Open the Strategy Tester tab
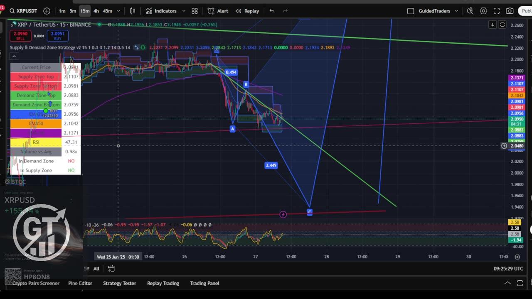The image size is (532, 299). (x=120, y=283)
